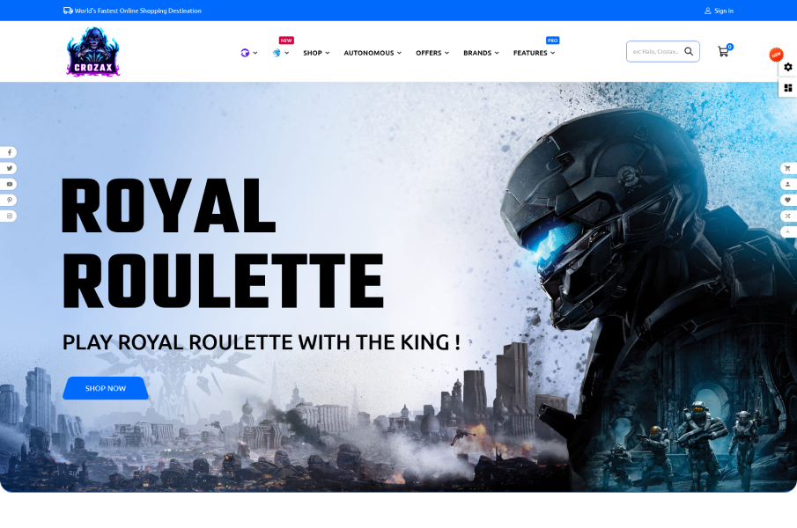Viewport: 797px width, 528px height.
Task: Open the shopping cart icon in header
Action: pos(725,51)
